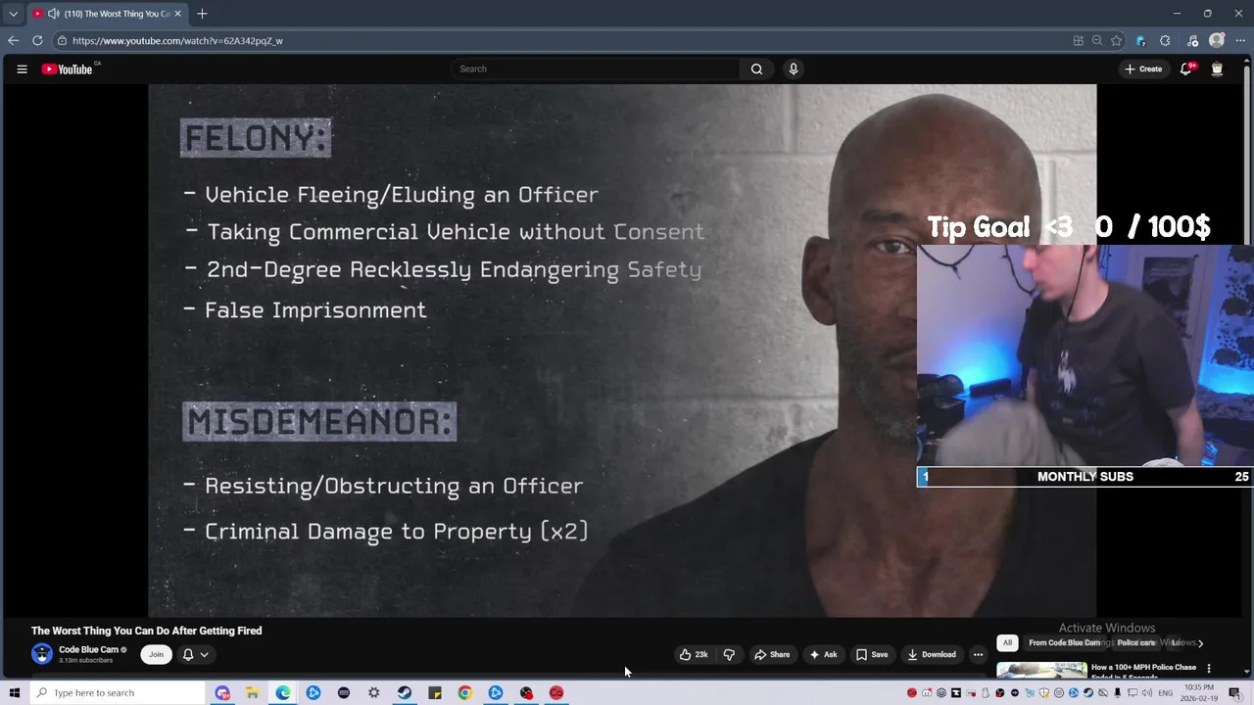Go to the YouTube home logo
1254x705 pixels.
(67, 70)
